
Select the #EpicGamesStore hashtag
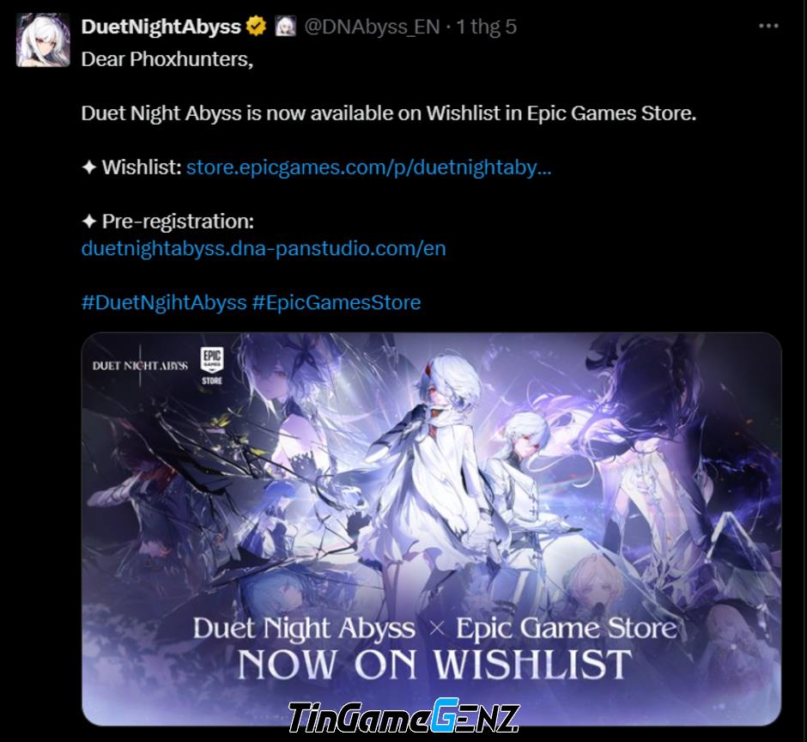click(x=336, y=302)
